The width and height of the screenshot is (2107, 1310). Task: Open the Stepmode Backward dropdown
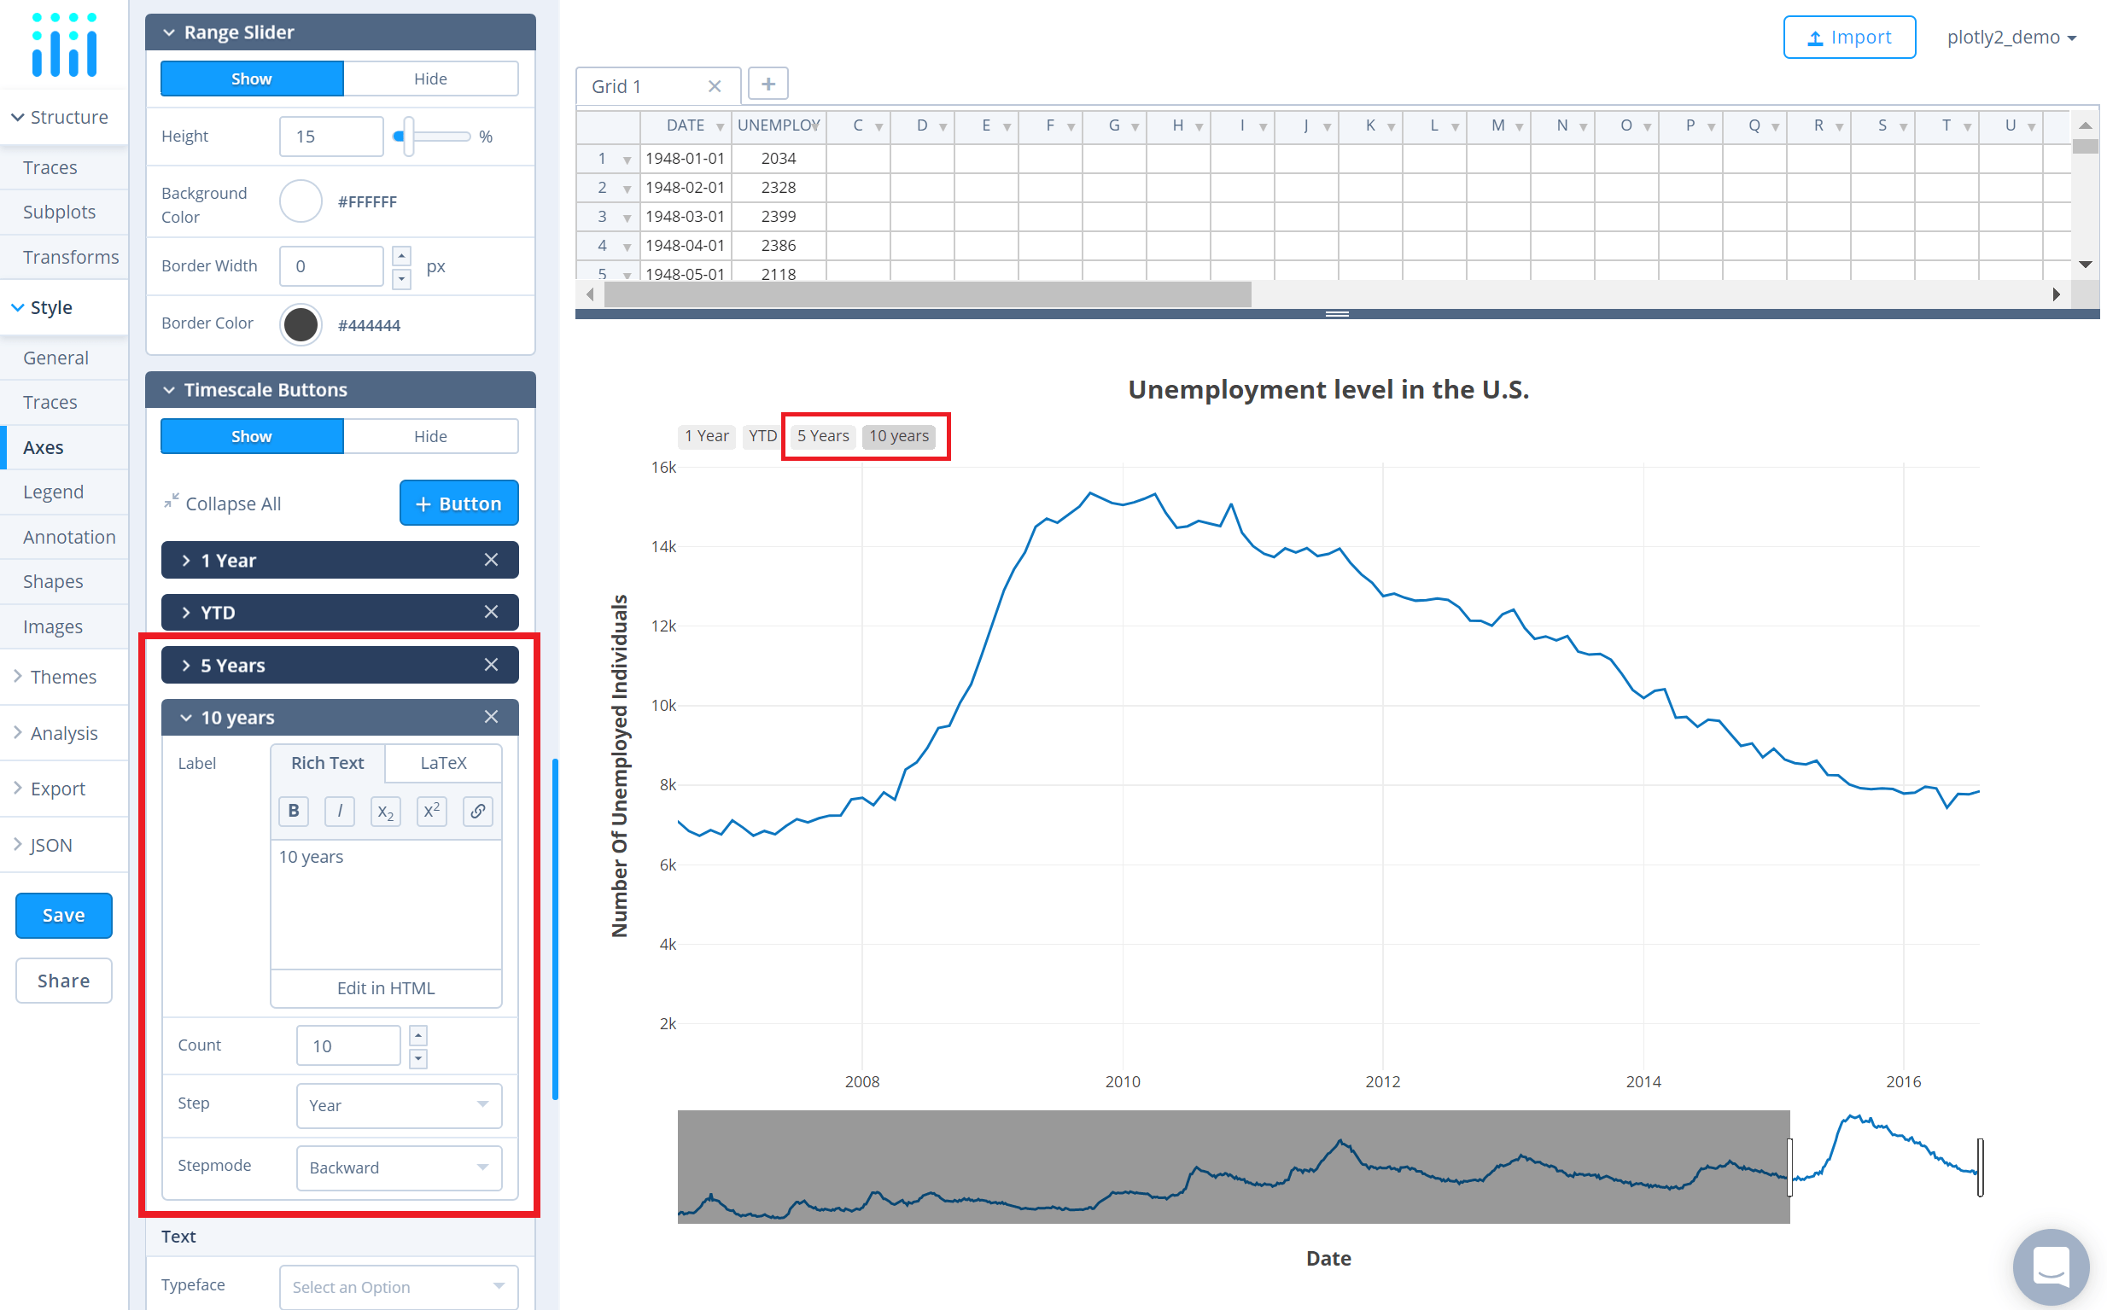(x=399, y=1168)
